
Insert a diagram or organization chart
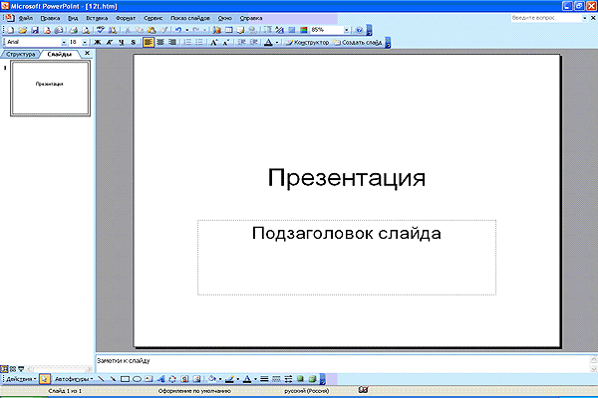[x=172, y=379]
